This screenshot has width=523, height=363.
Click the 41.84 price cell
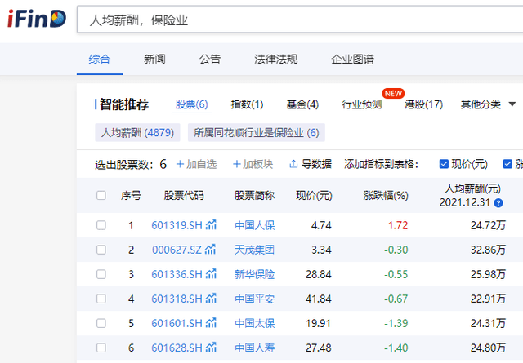coord(319,299)
